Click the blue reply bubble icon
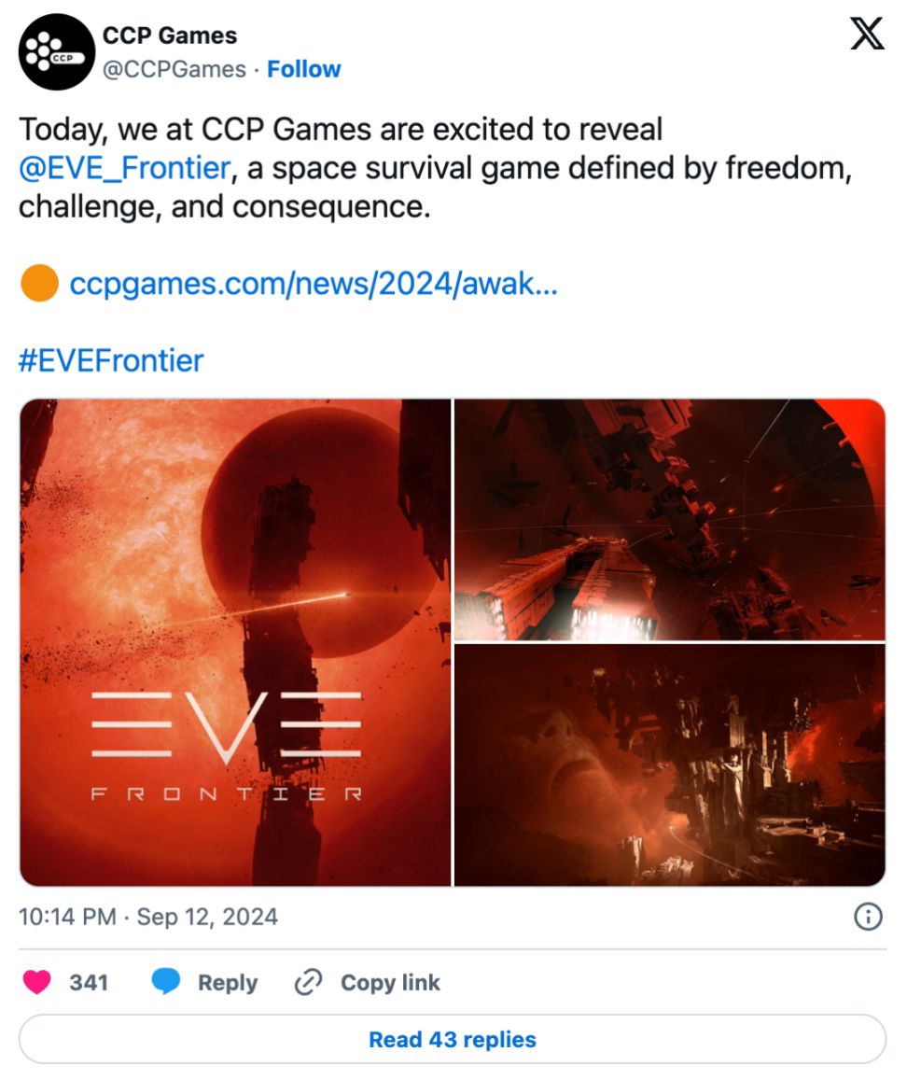 click(165, 981)
